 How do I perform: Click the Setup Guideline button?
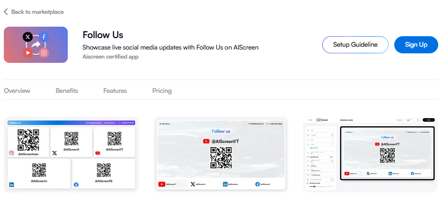355,45
